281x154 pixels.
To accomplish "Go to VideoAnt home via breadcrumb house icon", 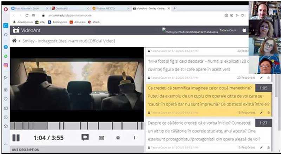I will coord(14,41).
